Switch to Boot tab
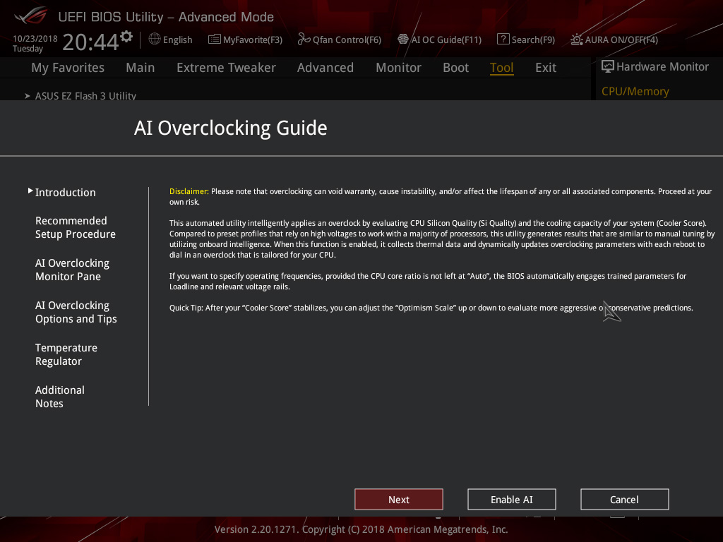The height and width of the screenshot is (542, 723). click(455, 68)
